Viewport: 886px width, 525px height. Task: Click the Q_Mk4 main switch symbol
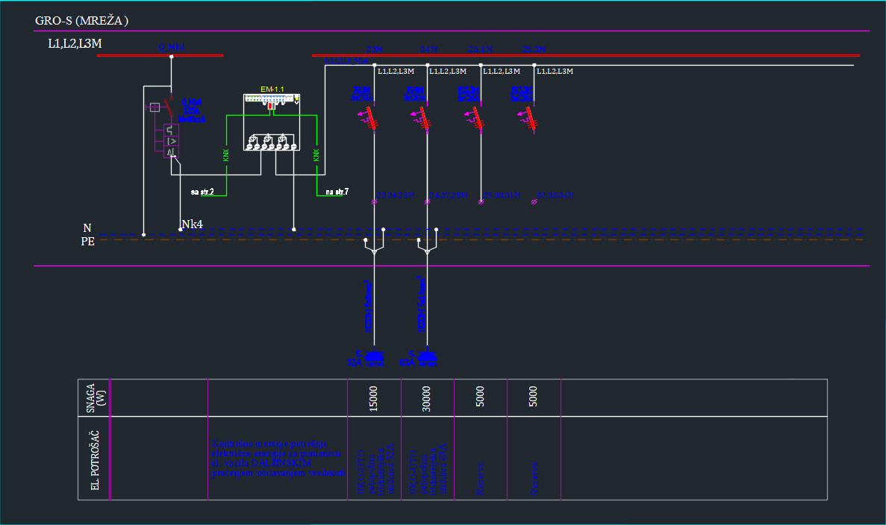pyautogui.click(x=170, y=109)
